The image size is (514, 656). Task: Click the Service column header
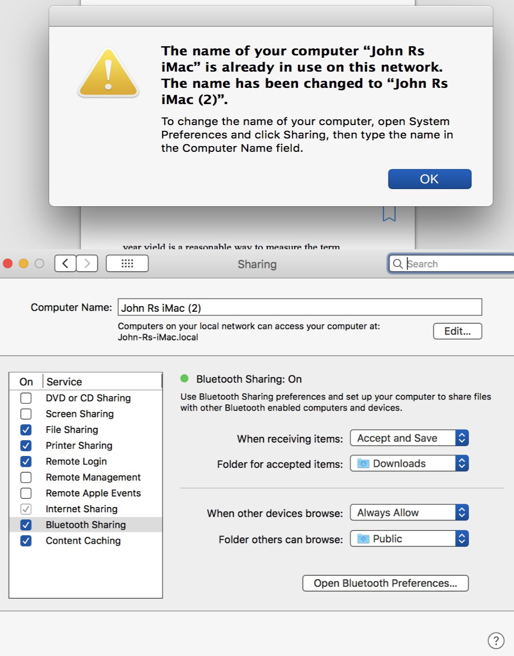[x=102, y=381]
